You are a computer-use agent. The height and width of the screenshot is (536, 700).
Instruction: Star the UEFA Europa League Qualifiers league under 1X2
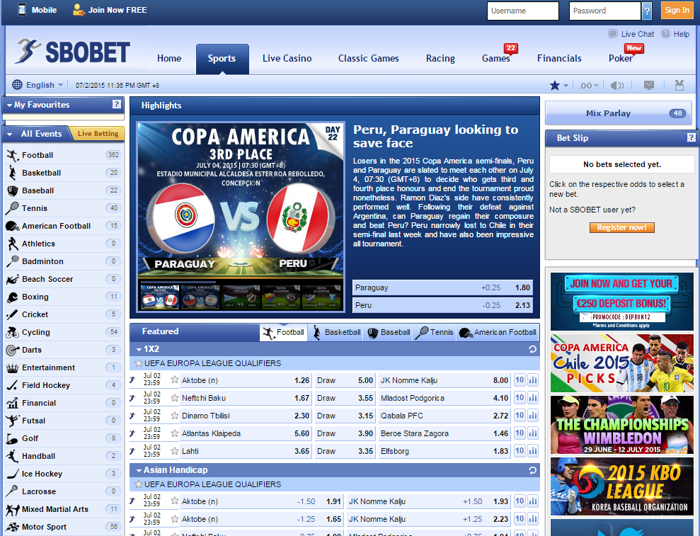click(x=139, y=363)
